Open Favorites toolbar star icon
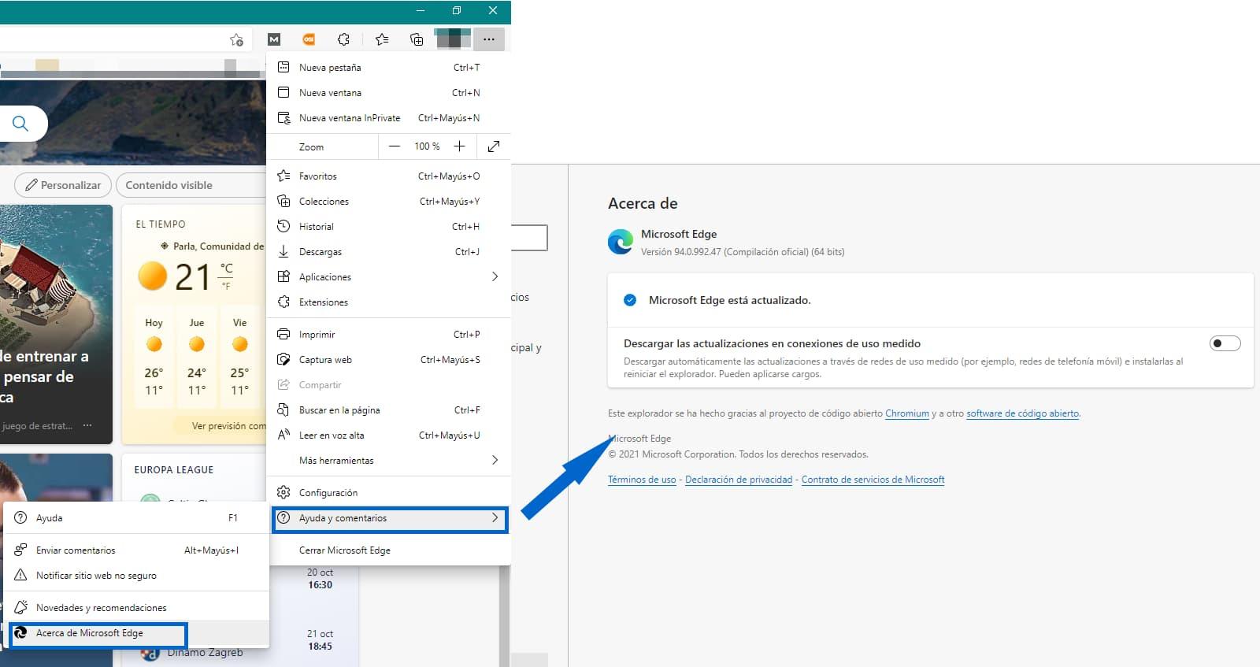Image resolution: width=1260 pixels, height=667 pixels. (x=382, y=39)
